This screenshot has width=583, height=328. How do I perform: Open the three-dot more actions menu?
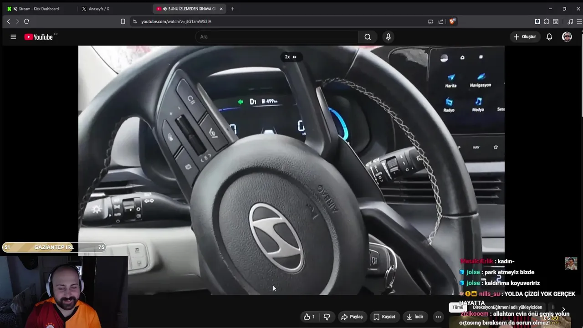[x=438, y=317]
